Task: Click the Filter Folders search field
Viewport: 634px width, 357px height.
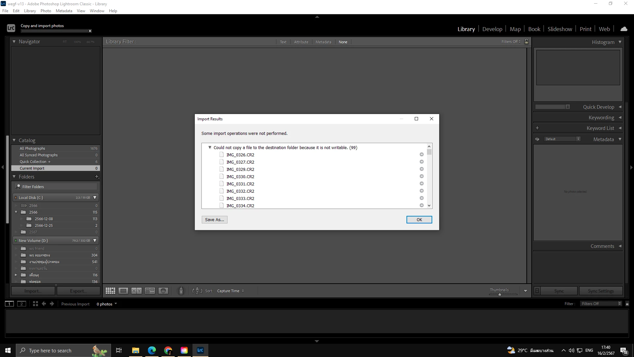Action: [56, 187]
